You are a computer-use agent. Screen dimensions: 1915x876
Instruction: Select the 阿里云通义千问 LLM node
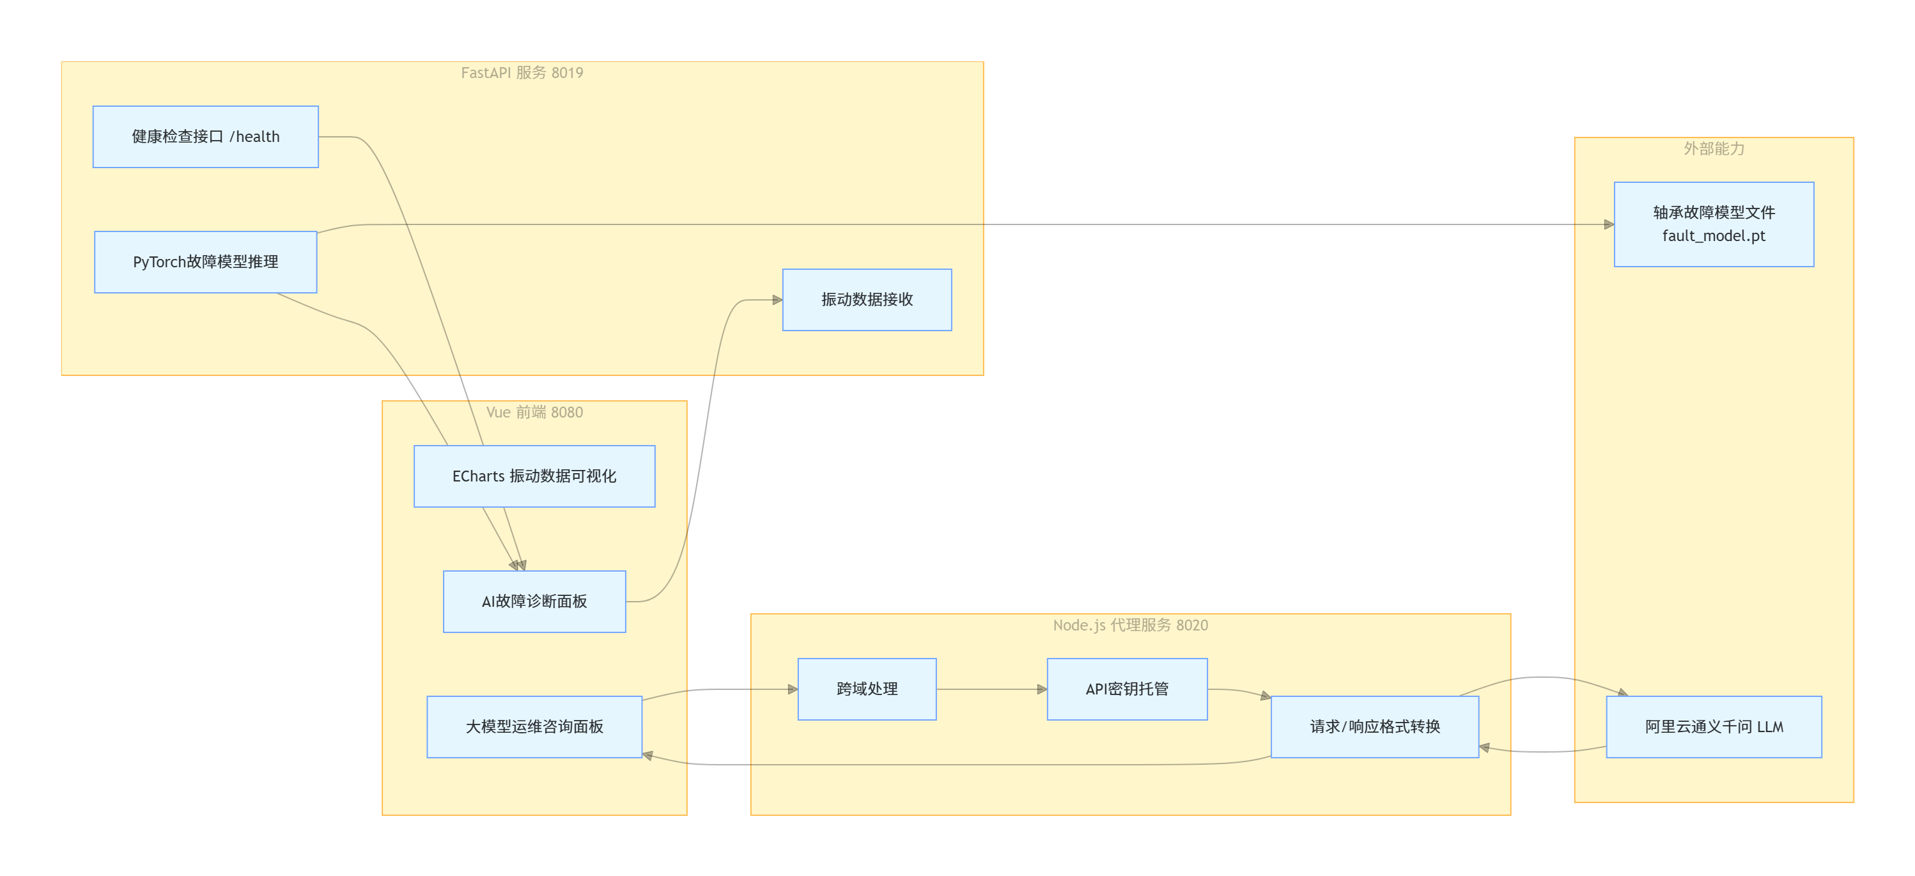pyautogui.click(x=1714, y=726)
